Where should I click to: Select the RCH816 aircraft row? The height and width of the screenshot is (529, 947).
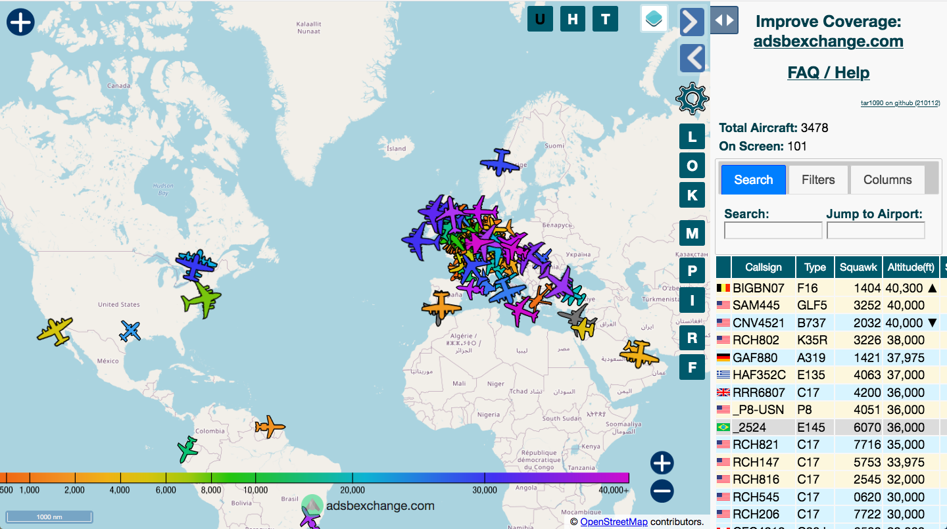point(831,479)
